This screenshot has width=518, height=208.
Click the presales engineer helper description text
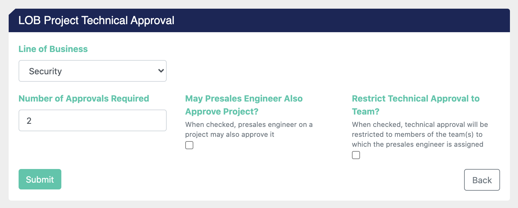click(249, 129)
